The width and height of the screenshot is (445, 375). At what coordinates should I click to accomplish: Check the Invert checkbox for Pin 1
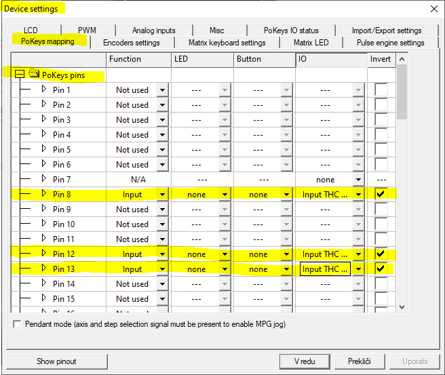click(x=381, y=90)
